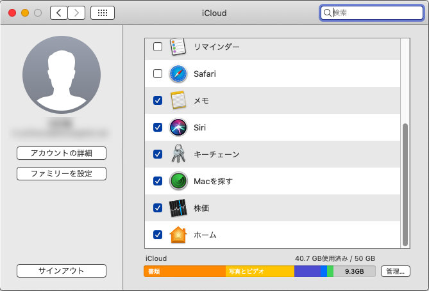
Task: Click the リマインダー label text
Action: point(216,47)
